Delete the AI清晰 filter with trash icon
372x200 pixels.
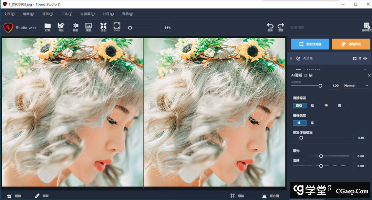pos(360,59)
